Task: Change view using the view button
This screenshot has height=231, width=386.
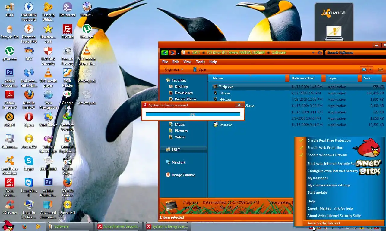Action: [364, 69]
